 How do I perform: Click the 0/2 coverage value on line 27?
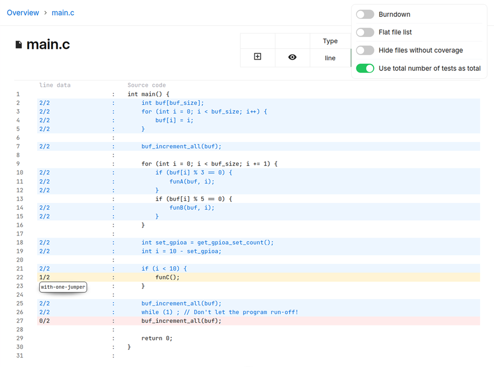pyautogui.click(x=44, y=321)
